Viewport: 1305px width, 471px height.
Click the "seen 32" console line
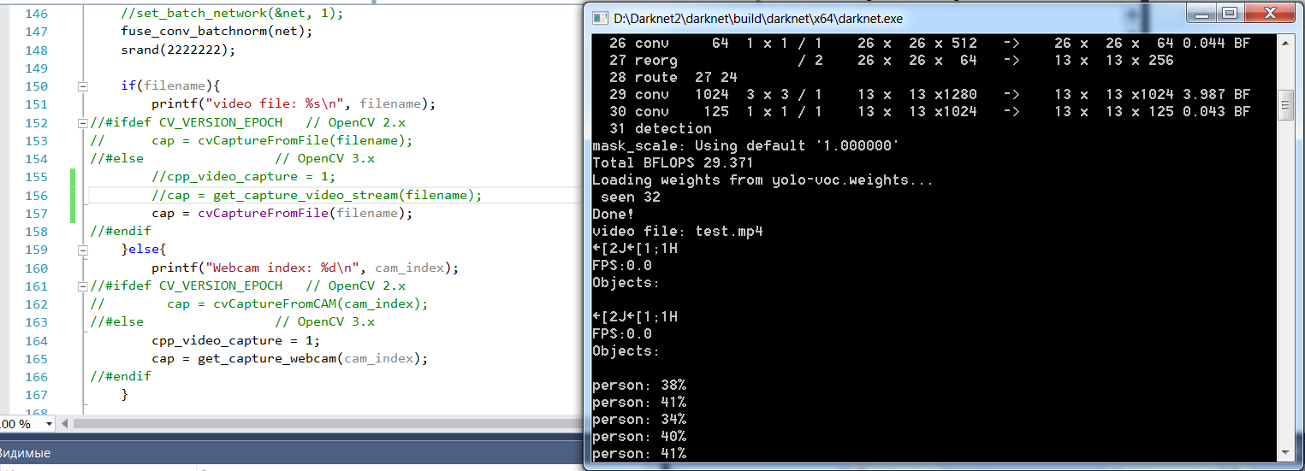[x=630, y=197]
